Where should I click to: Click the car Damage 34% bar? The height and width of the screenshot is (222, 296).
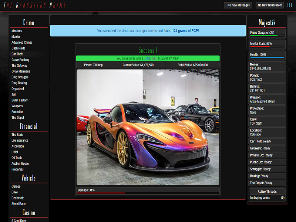click(x=148, y=191)
